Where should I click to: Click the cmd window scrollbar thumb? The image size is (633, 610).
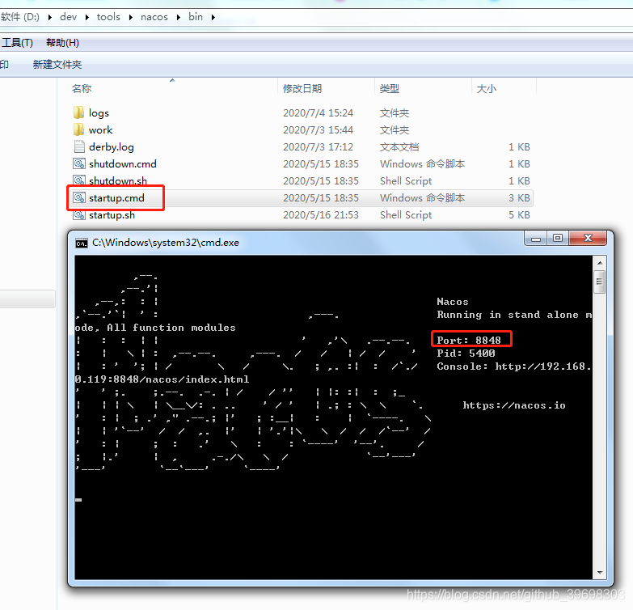coord(600,282)
